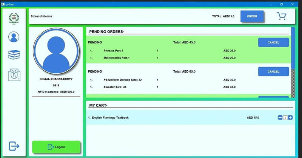Click the English Flamingo Textbook cart item
Viewport: 302px width, 158px height.
[x=110, y=118]
